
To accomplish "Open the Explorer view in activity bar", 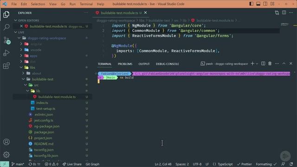I will (x=6, y=14).
